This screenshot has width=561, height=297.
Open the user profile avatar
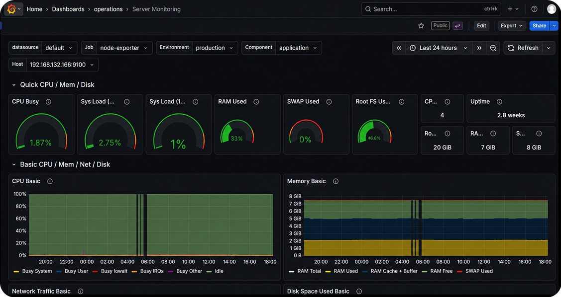coord(552,9)
